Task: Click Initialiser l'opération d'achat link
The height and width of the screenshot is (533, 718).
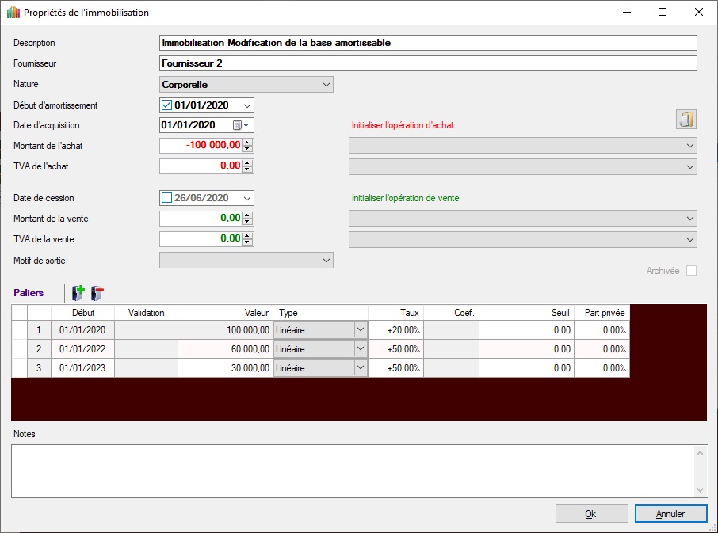Action: (403, 125)
